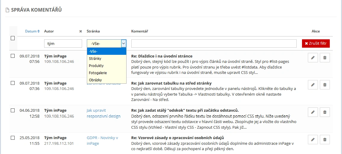Edit the 04.06.2018 comment
The image size is (342, 154).
(312, 112)
